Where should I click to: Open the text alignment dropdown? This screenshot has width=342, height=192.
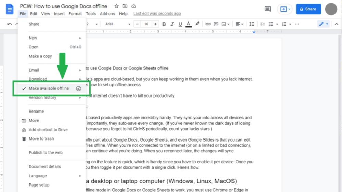pos(239,24)
